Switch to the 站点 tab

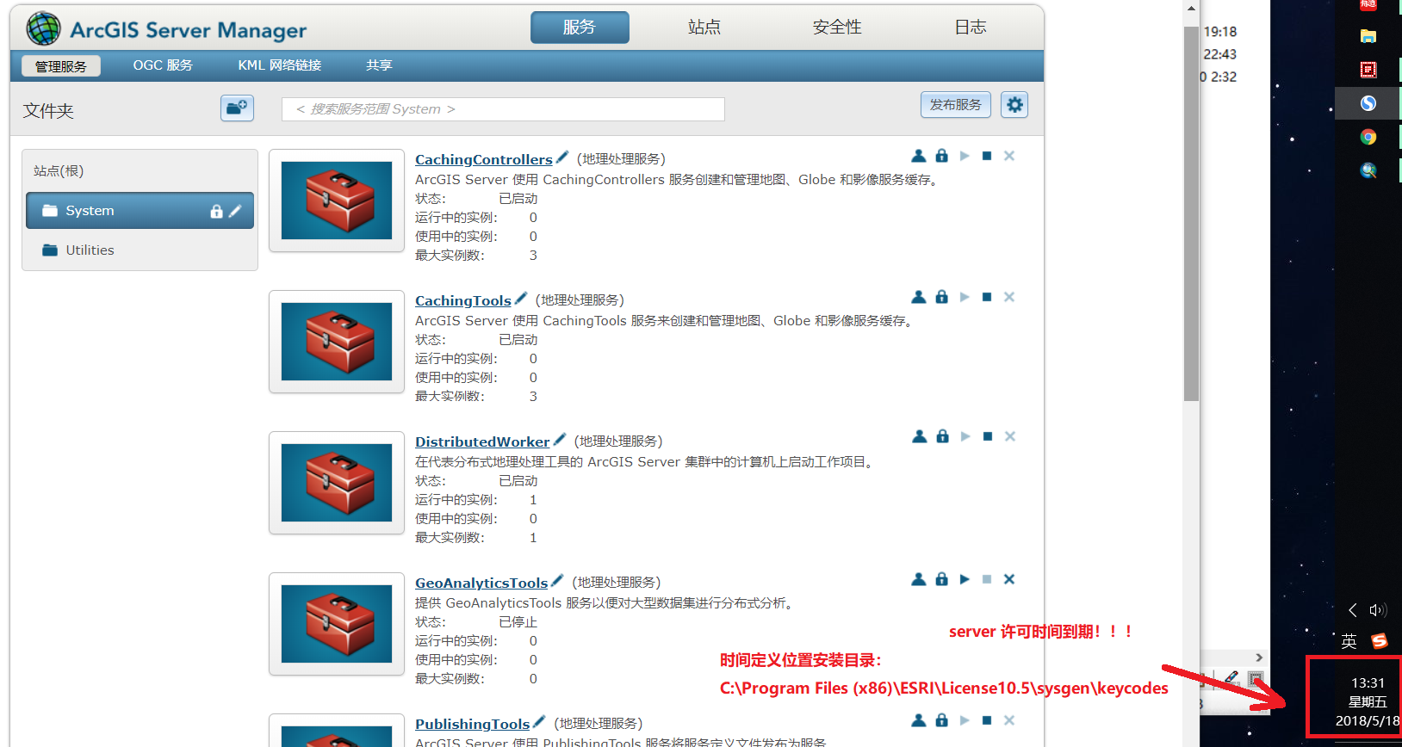coord(704,27)
